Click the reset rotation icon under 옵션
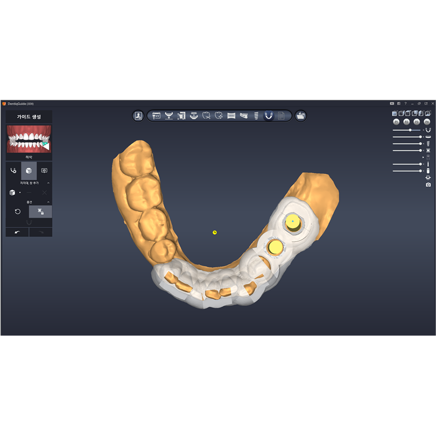This screenshot has height=436, width=436. (17, 211)
